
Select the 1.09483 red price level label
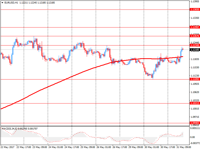tap(195, 123)
